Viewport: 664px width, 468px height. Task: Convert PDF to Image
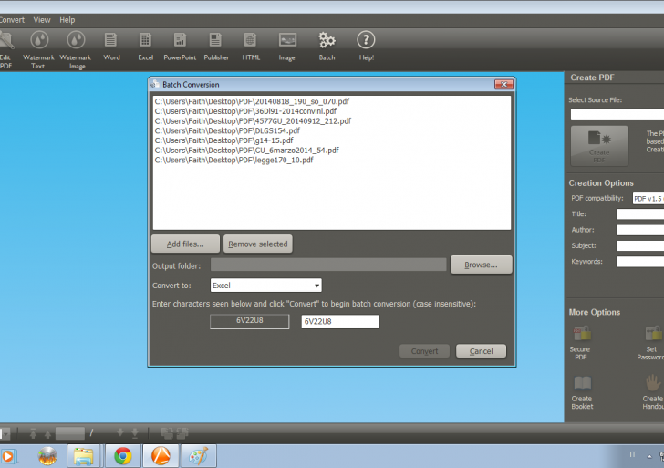(x=287, y=47)
